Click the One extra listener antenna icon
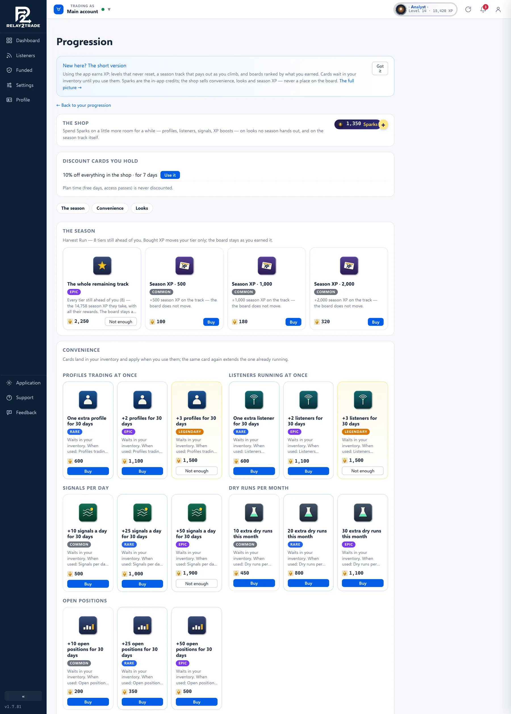The width and height of the screenshot is (511, 714). coord(254,400)
